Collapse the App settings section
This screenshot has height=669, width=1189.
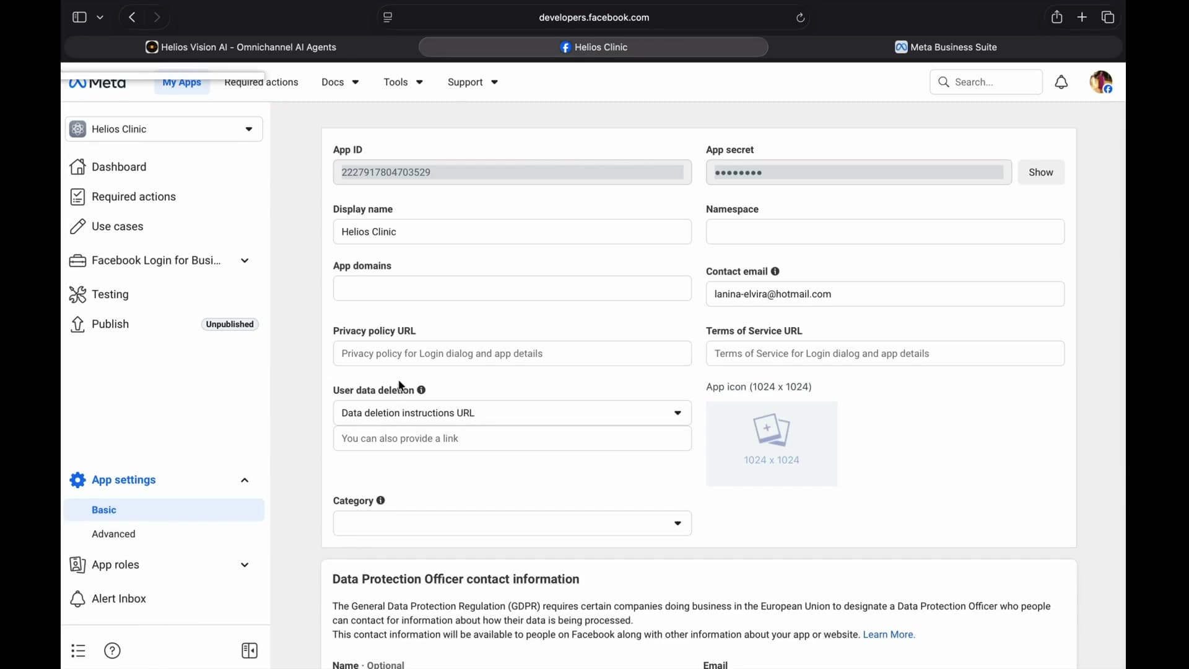click(245, 481)
